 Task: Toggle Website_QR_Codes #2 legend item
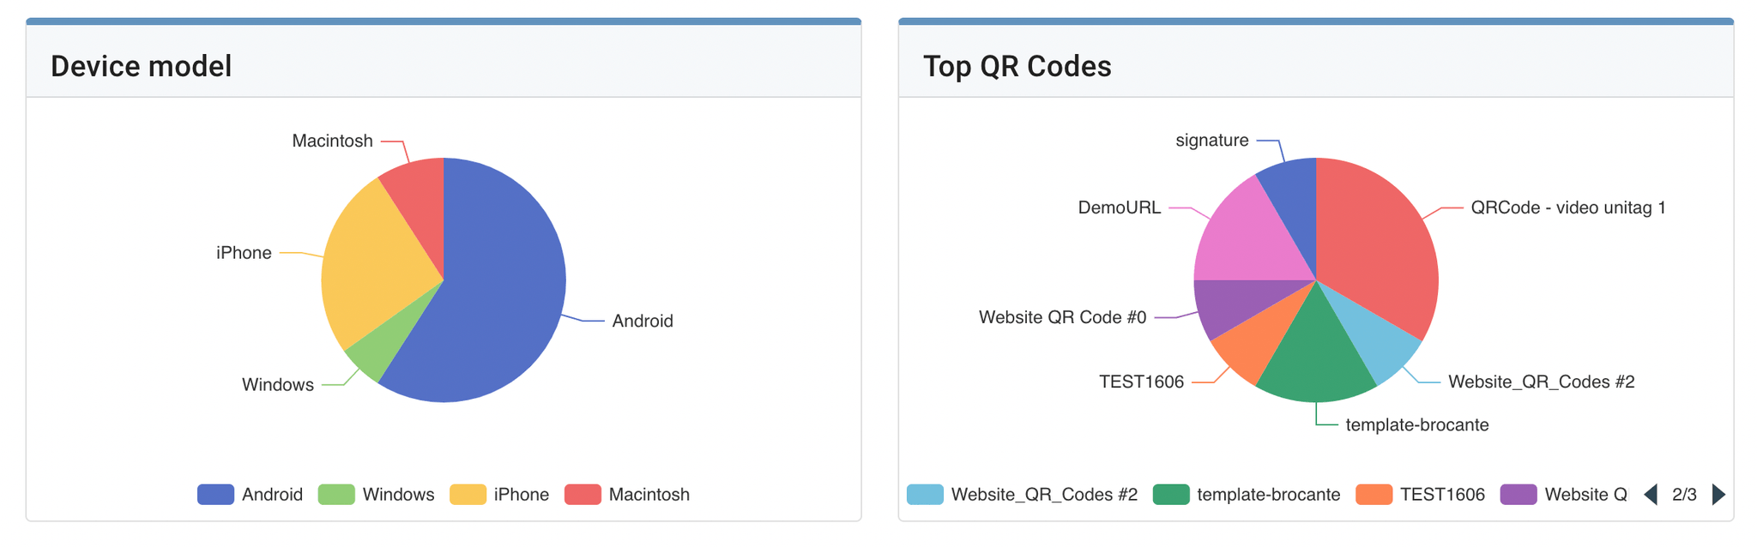tap(1023, 495)
